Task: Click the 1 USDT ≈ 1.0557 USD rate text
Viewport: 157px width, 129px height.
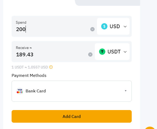Action: (x=30, y=67)
